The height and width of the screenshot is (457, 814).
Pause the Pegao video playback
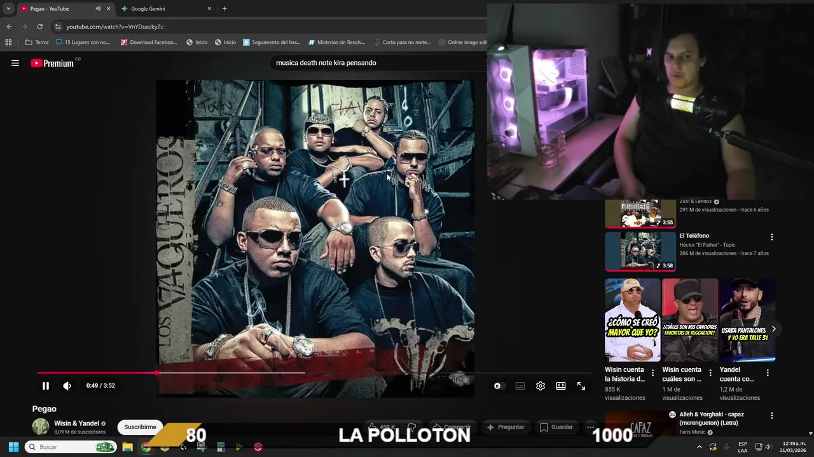tap(46, 386)
